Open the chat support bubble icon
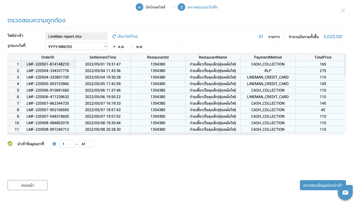Viewport: 355px width, 203px height. point(345,193)
